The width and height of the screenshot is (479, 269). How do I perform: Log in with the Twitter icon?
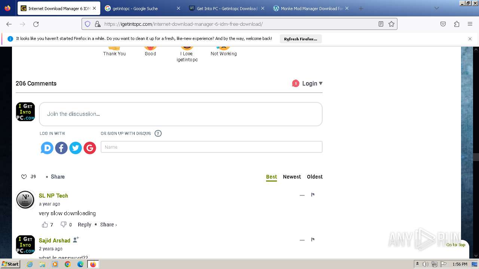76,148
